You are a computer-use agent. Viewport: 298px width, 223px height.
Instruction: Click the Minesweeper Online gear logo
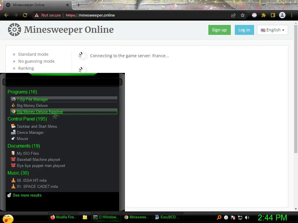tap(15, 30)
